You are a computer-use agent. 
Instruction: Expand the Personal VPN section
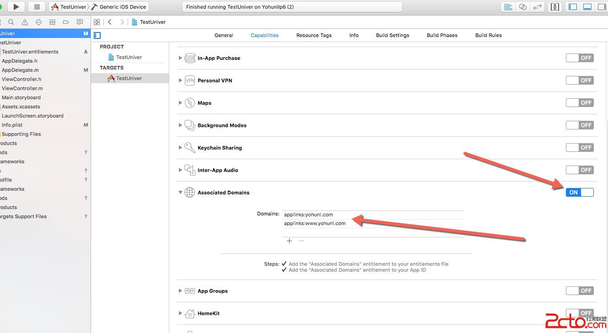(x=180, y=81)
